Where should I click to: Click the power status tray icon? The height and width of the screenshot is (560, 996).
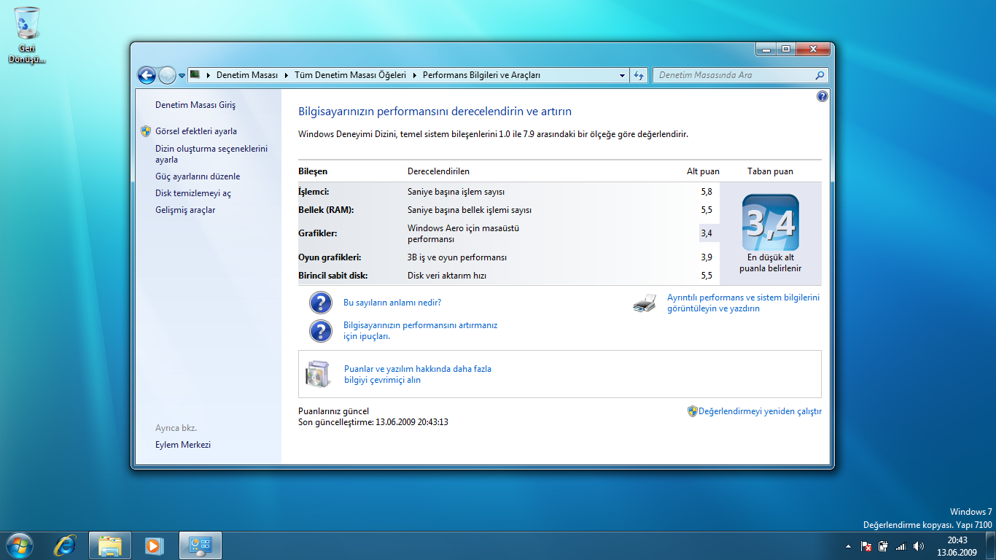click(884, 546)
